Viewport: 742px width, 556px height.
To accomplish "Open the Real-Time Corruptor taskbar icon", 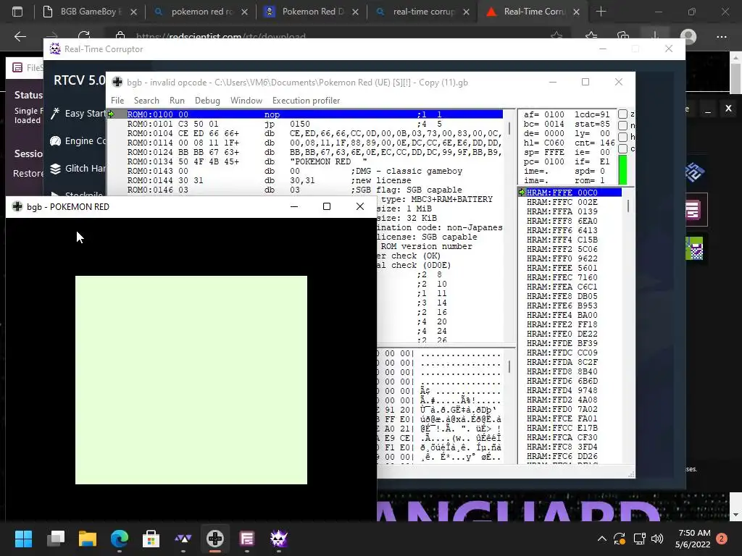I will pos(279,539).
